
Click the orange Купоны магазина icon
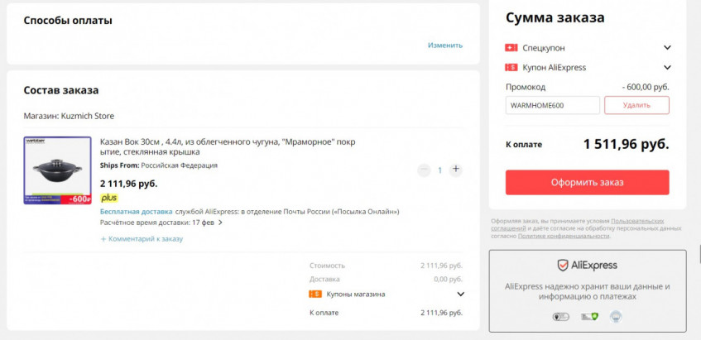click(314, 294)
